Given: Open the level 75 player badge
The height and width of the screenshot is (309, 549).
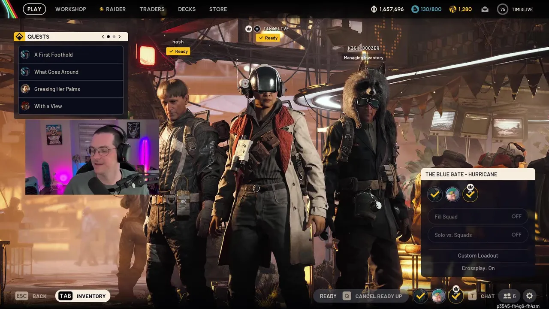Looking at the screenshot, I should pos(503,9).
